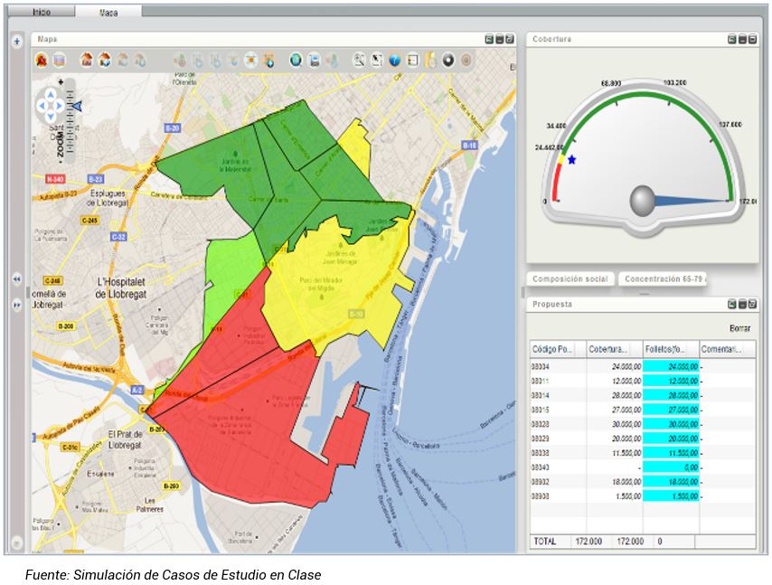This screenshot has width=772, height=585.
Task: Click the El Prat de Llobregat map label
Action: point(125,439)
